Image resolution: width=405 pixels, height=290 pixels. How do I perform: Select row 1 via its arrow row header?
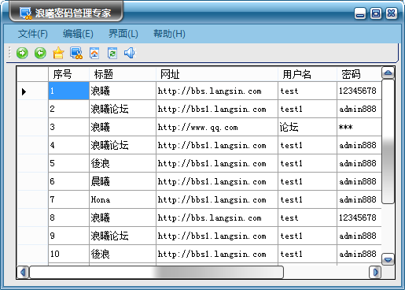[x=32, y=91]
